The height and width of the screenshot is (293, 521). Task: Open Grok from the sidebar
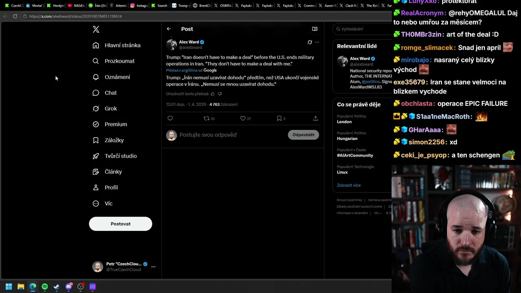pos(105,109)
